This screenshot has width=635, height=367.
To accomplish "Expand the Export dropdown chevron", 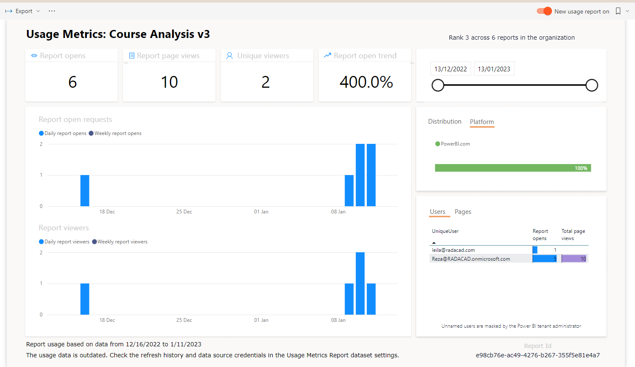I will 38,11.
